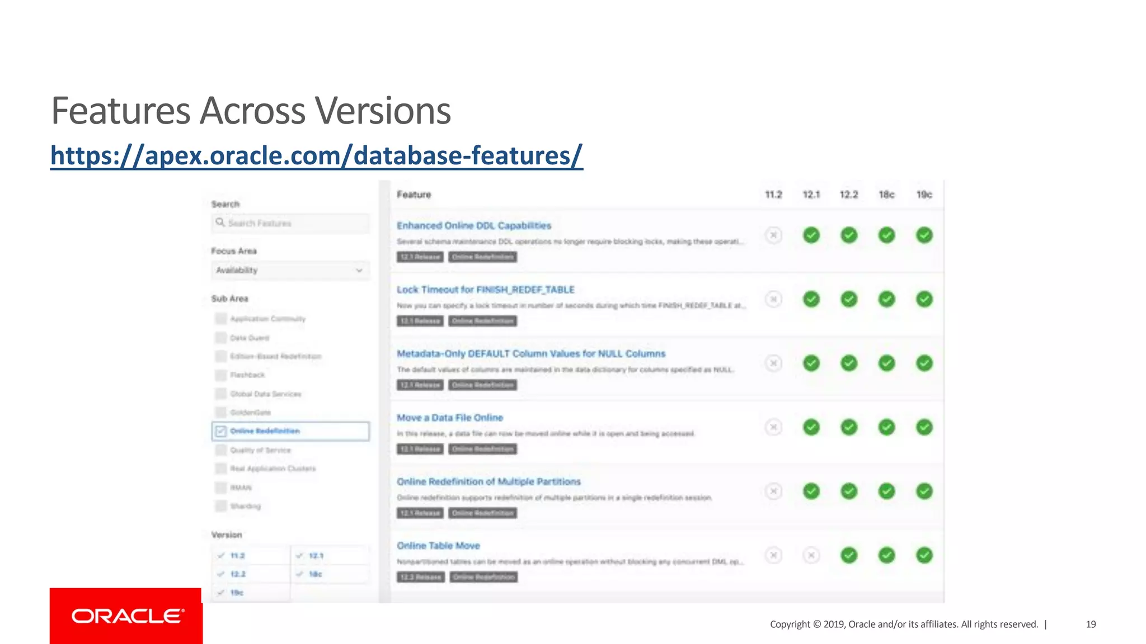This screenshot has height=644, width=1146.
Task: Click the 12.2 column header
Action: pyautogui.click(x=849, y=195)
